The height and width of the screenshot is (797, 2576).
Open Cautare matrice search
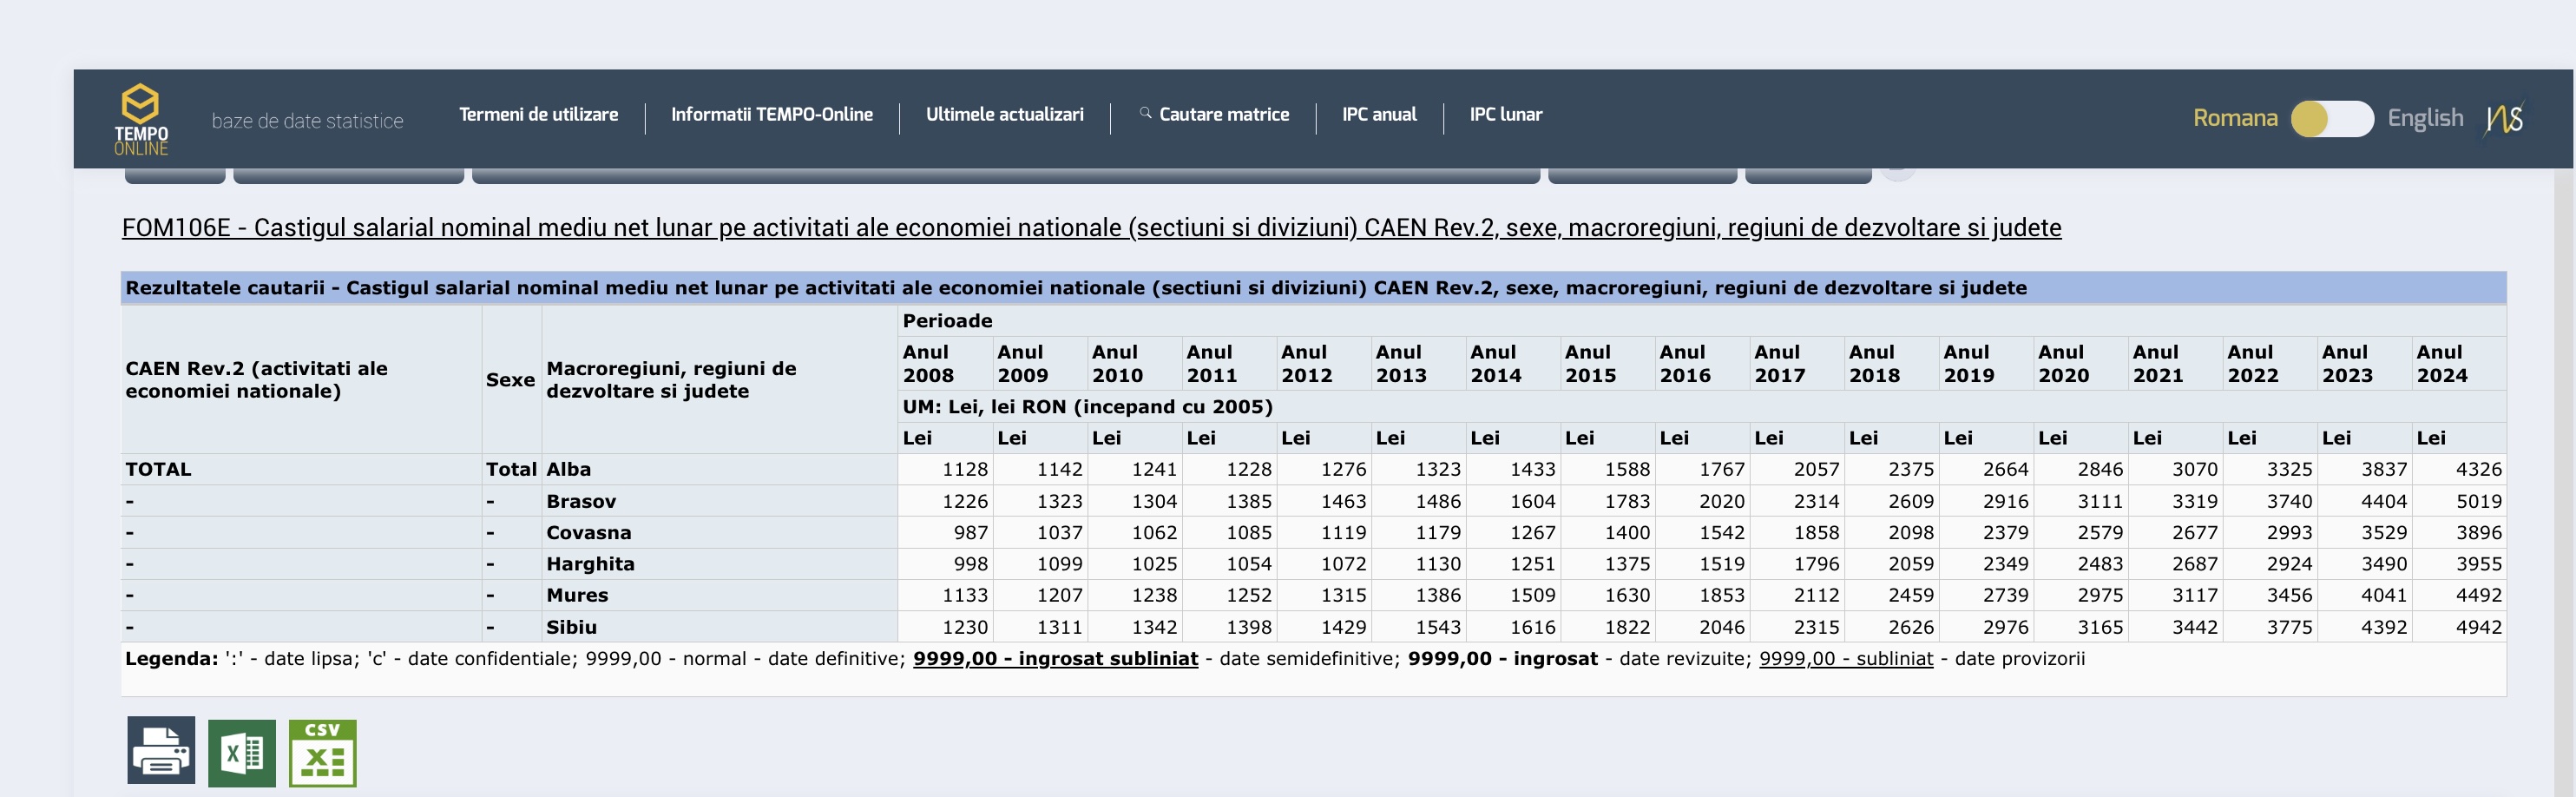1223,115
